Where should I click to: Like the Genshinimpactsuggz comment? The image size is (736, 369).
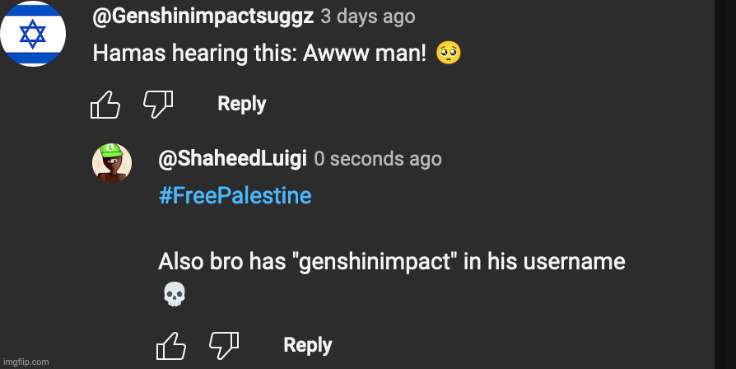(x=105, y=105)
